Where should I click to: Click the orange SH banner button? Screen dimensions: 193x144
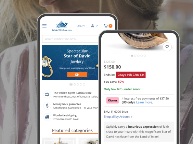(77, 75)
